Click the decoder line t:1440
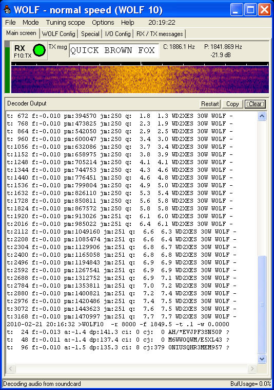Image resolution: width=274 pixels, height=390 pixels. coord(120,178)
